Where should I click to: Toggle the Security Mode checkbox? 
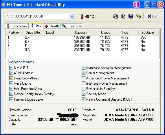coord(83,94)
